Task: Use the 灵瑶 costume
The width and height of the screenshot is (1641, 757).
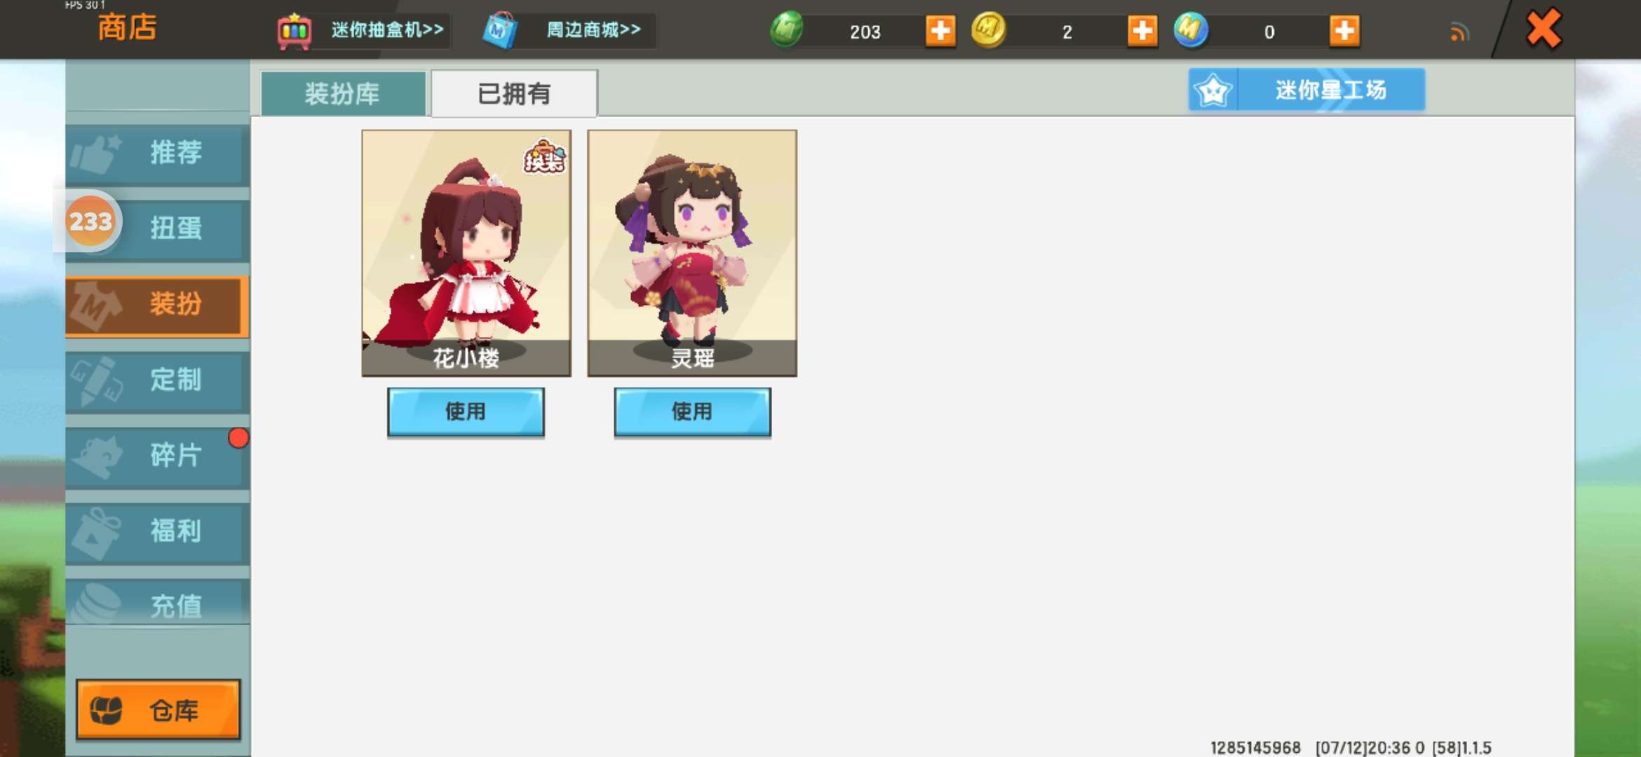Action: point(692,412)
